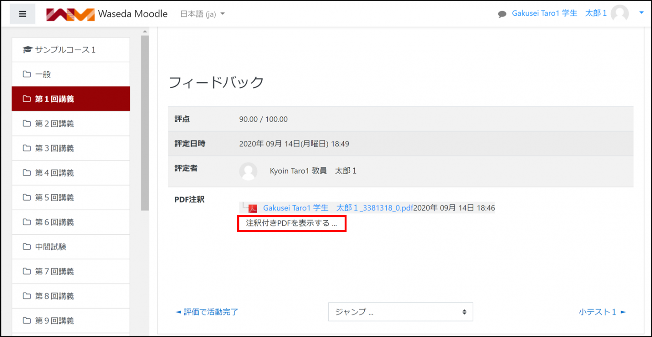
Task: Open the 注釈付きPDFを表示する link
Action: [291, 223]
